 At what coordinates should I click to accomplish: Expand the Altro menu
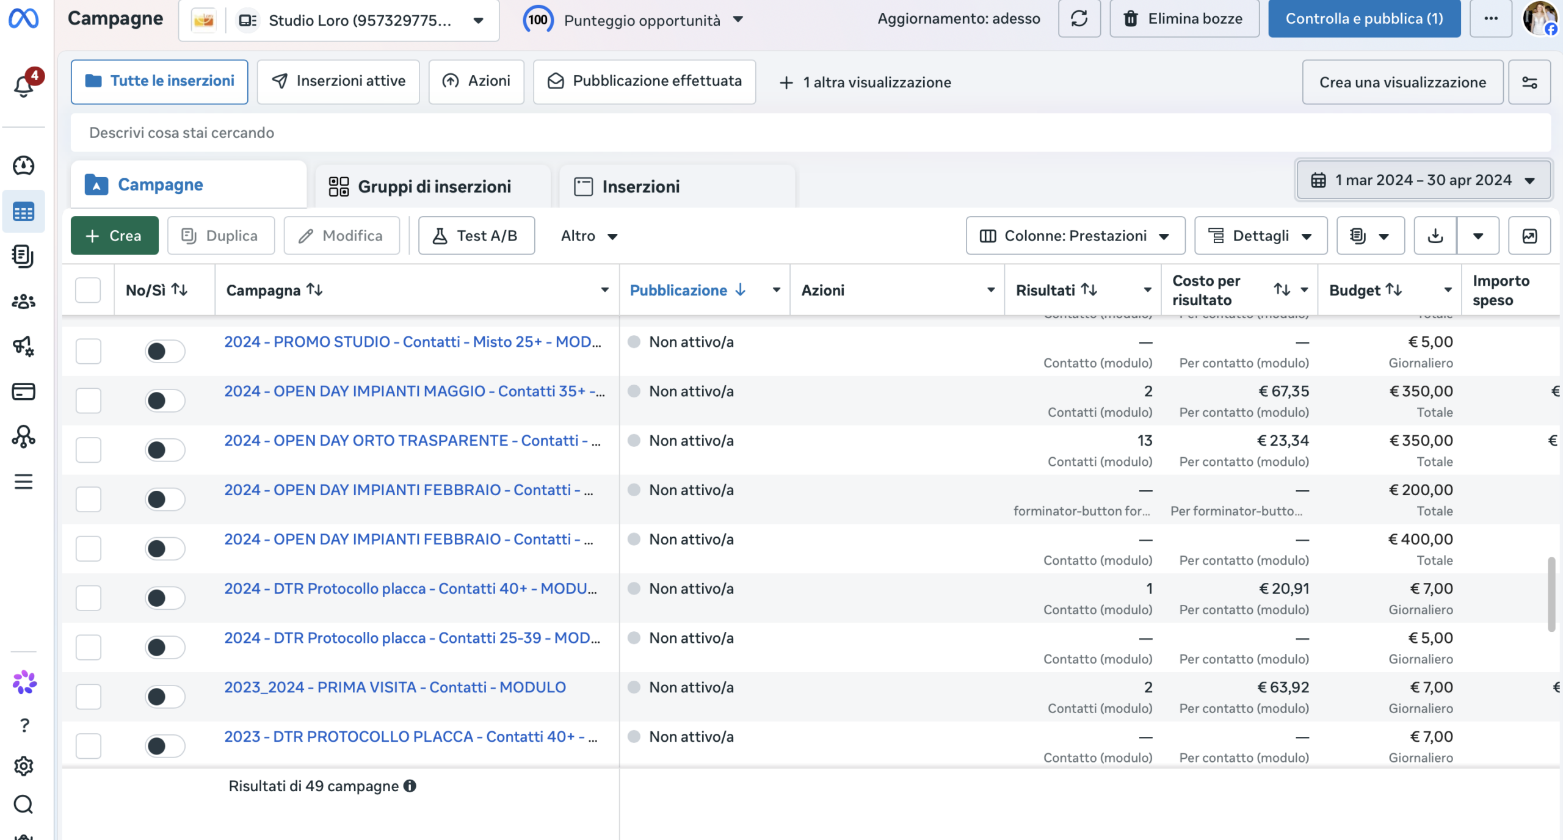589,236
